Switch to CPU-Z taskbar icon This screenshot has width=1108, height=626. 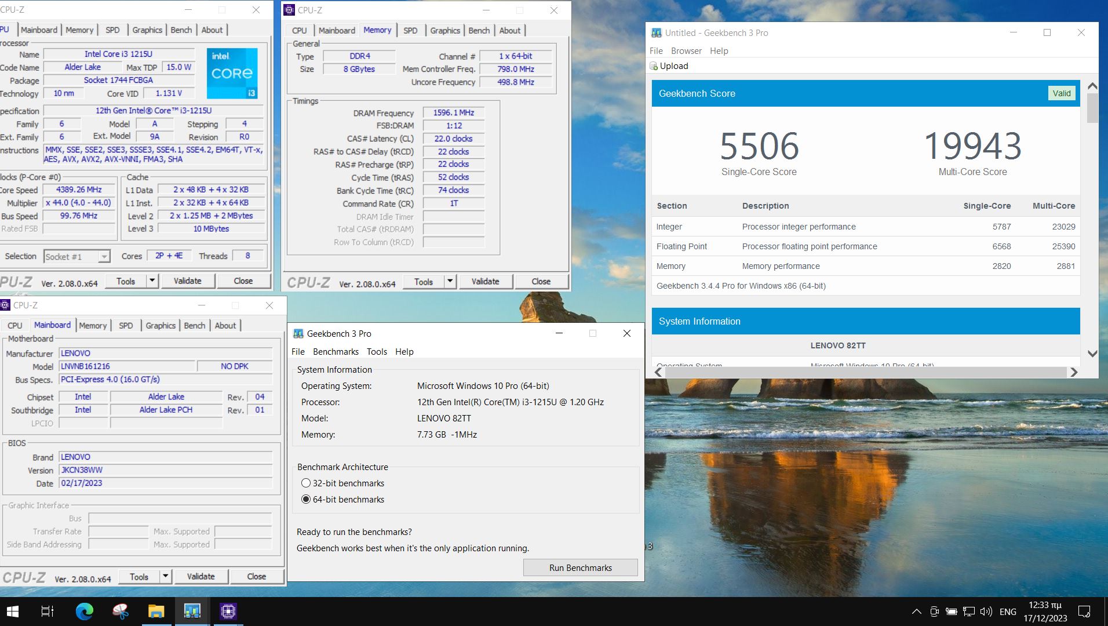[228, 611]
